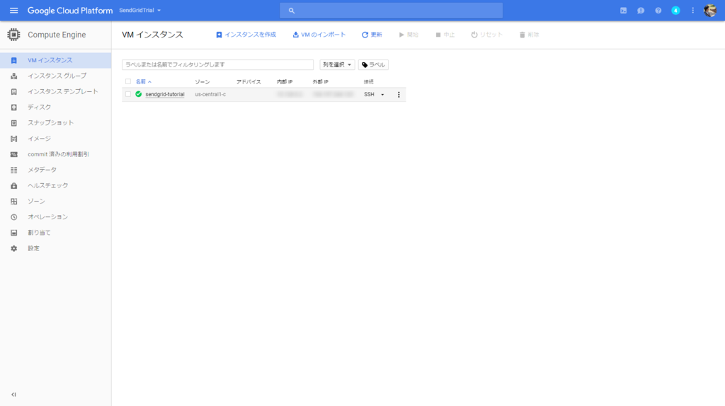The height and width of the screenshot is (406, 725).
Task: Click the 外部 IP column header
Action: 321,82
